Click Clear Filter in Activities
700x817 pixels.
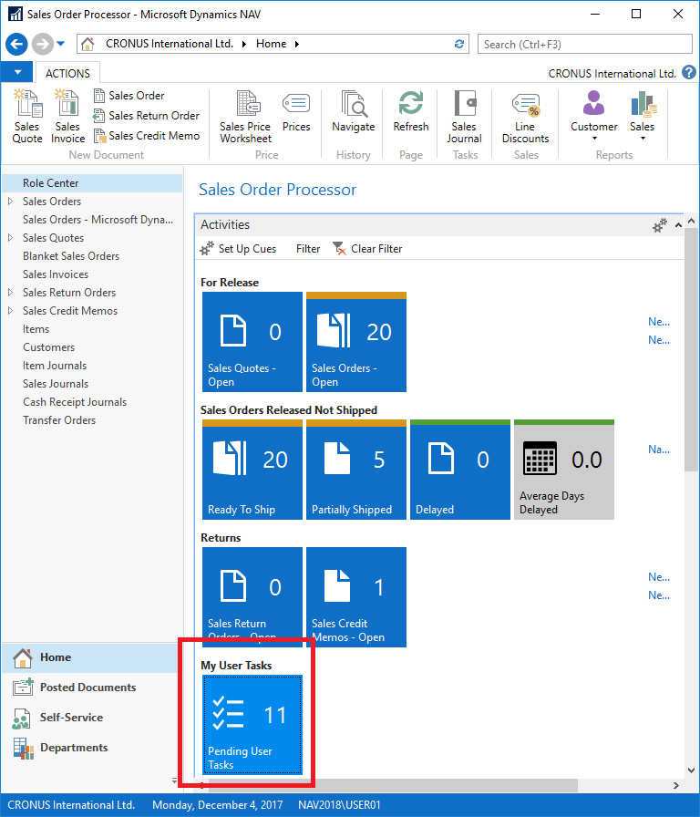pos(367,249)
